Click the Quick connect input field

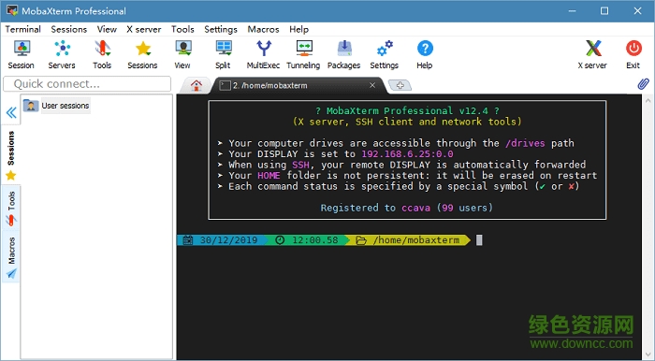click(87, 84)
